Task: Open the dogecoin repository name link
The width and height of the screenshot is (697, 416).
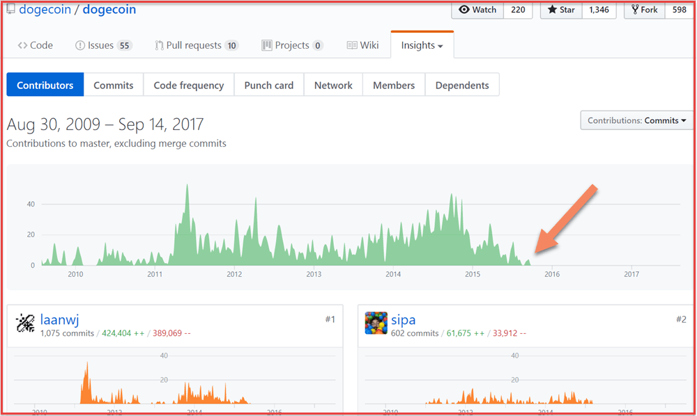Action: [109, 9]
